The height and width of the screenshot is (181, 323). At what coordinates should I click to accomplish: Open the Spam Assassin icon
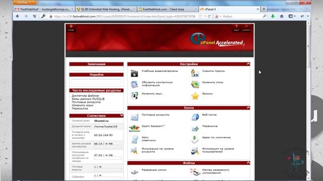pos(134,129)
